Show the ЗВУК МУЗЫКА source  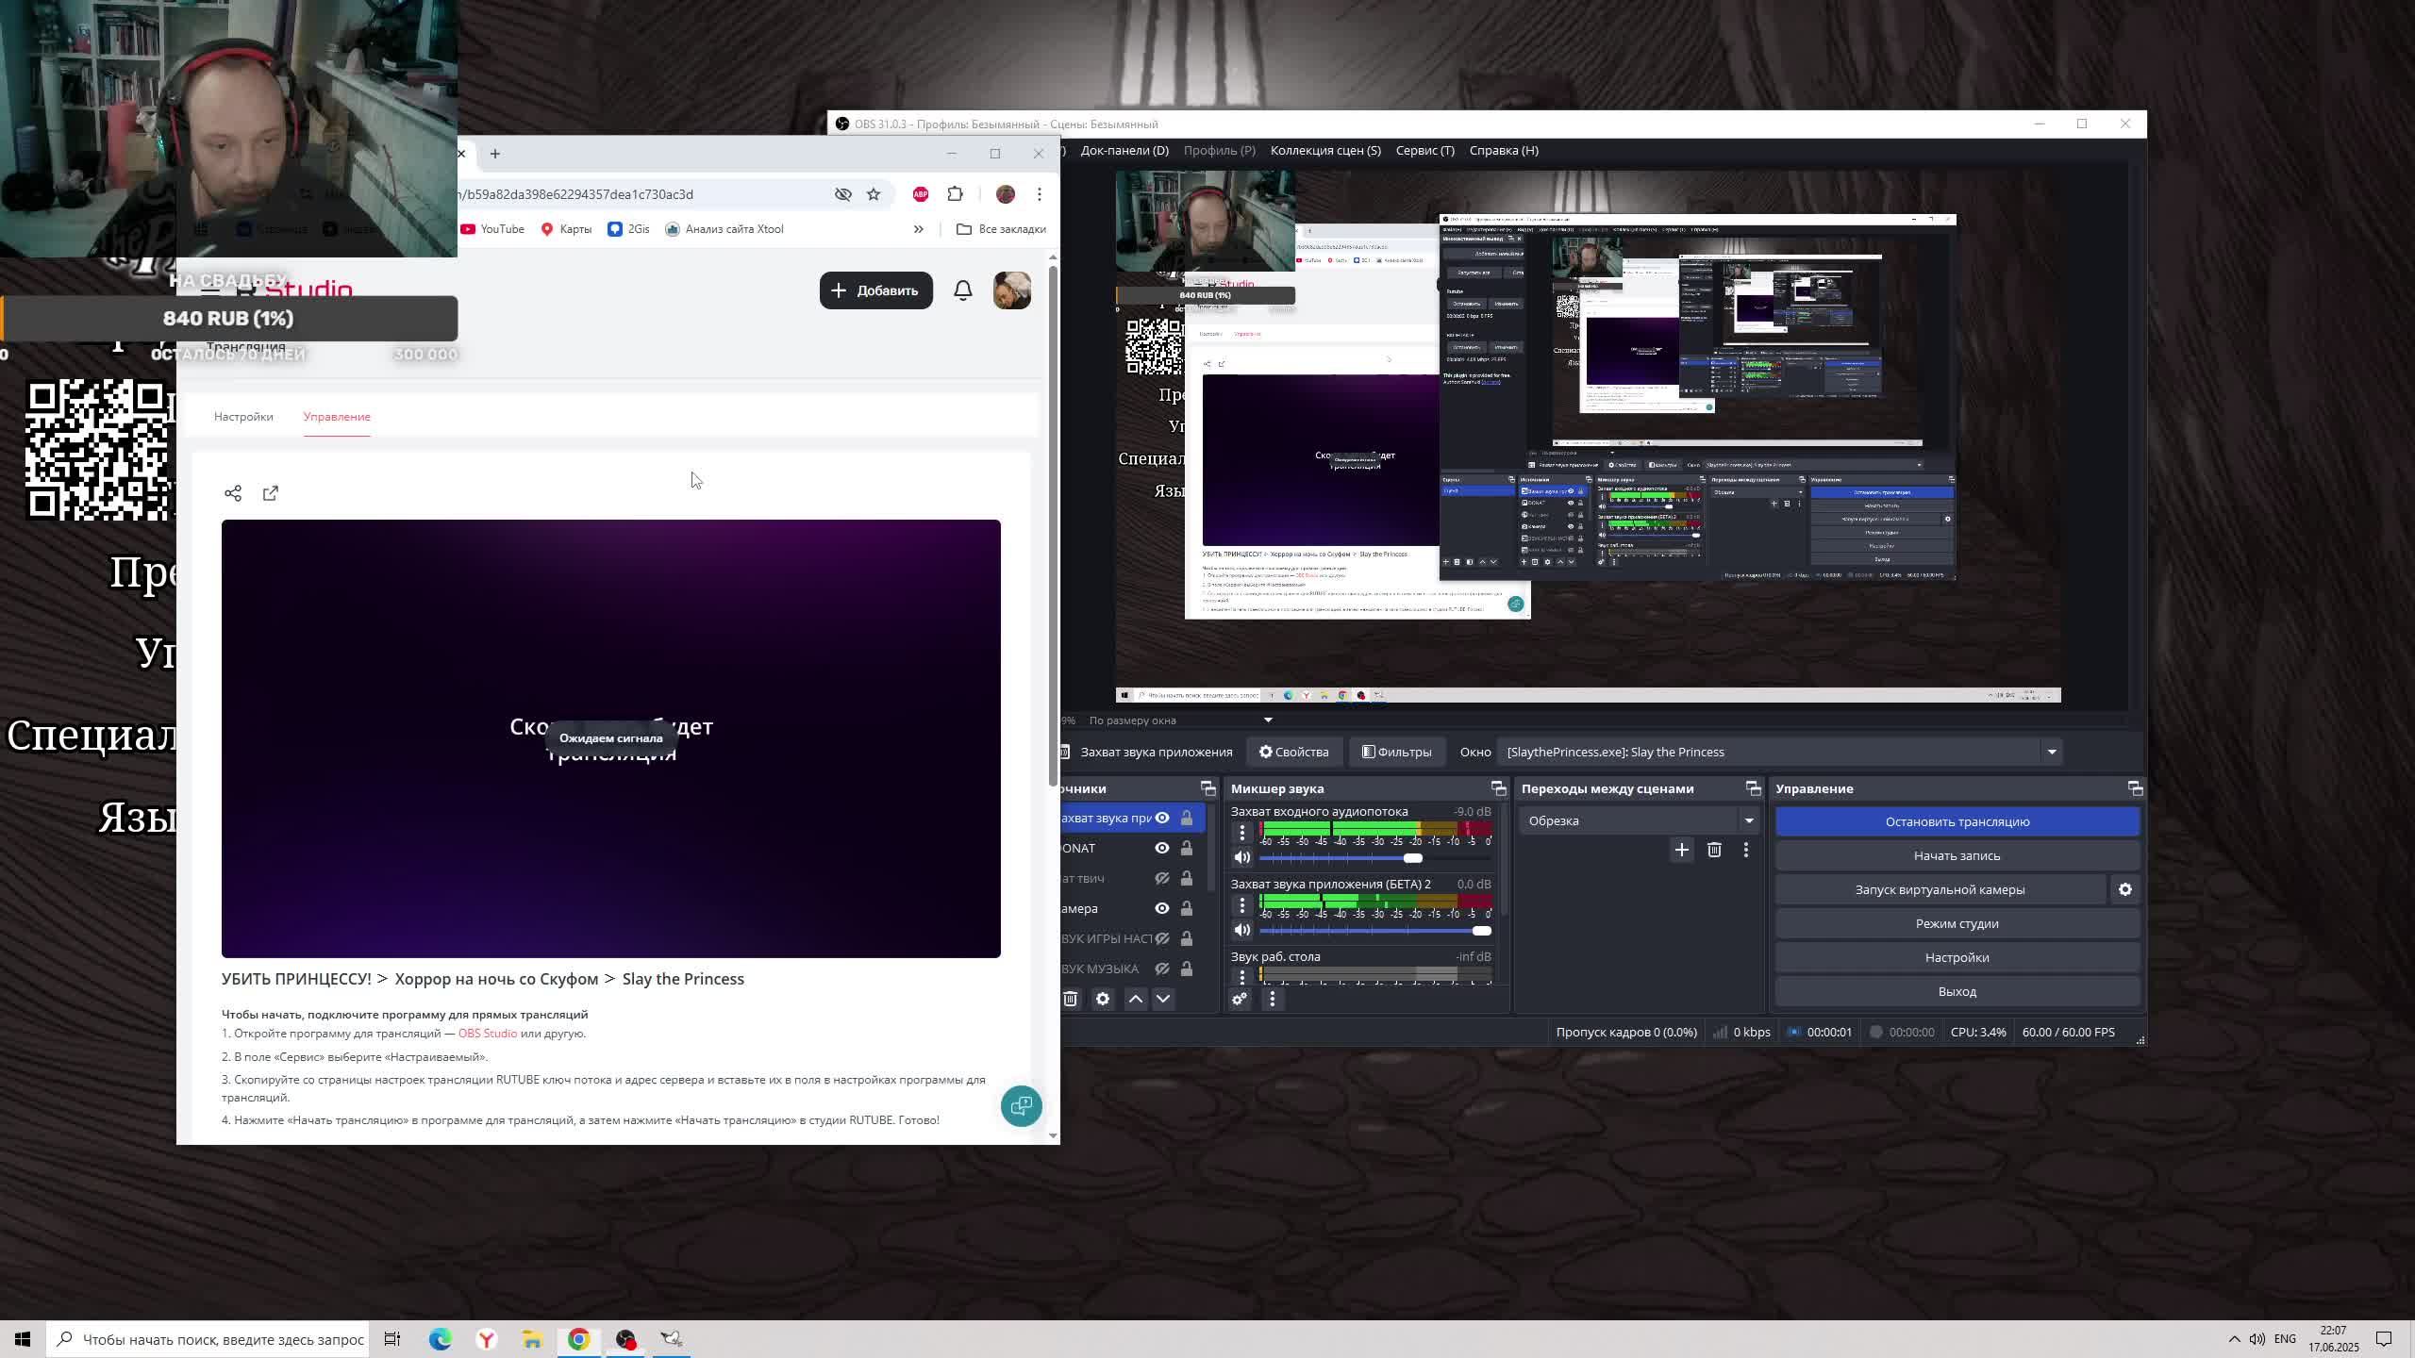point(1161,969)
